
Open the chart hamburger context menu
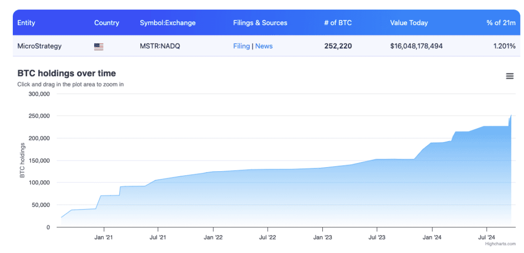[x=510, y=76]
